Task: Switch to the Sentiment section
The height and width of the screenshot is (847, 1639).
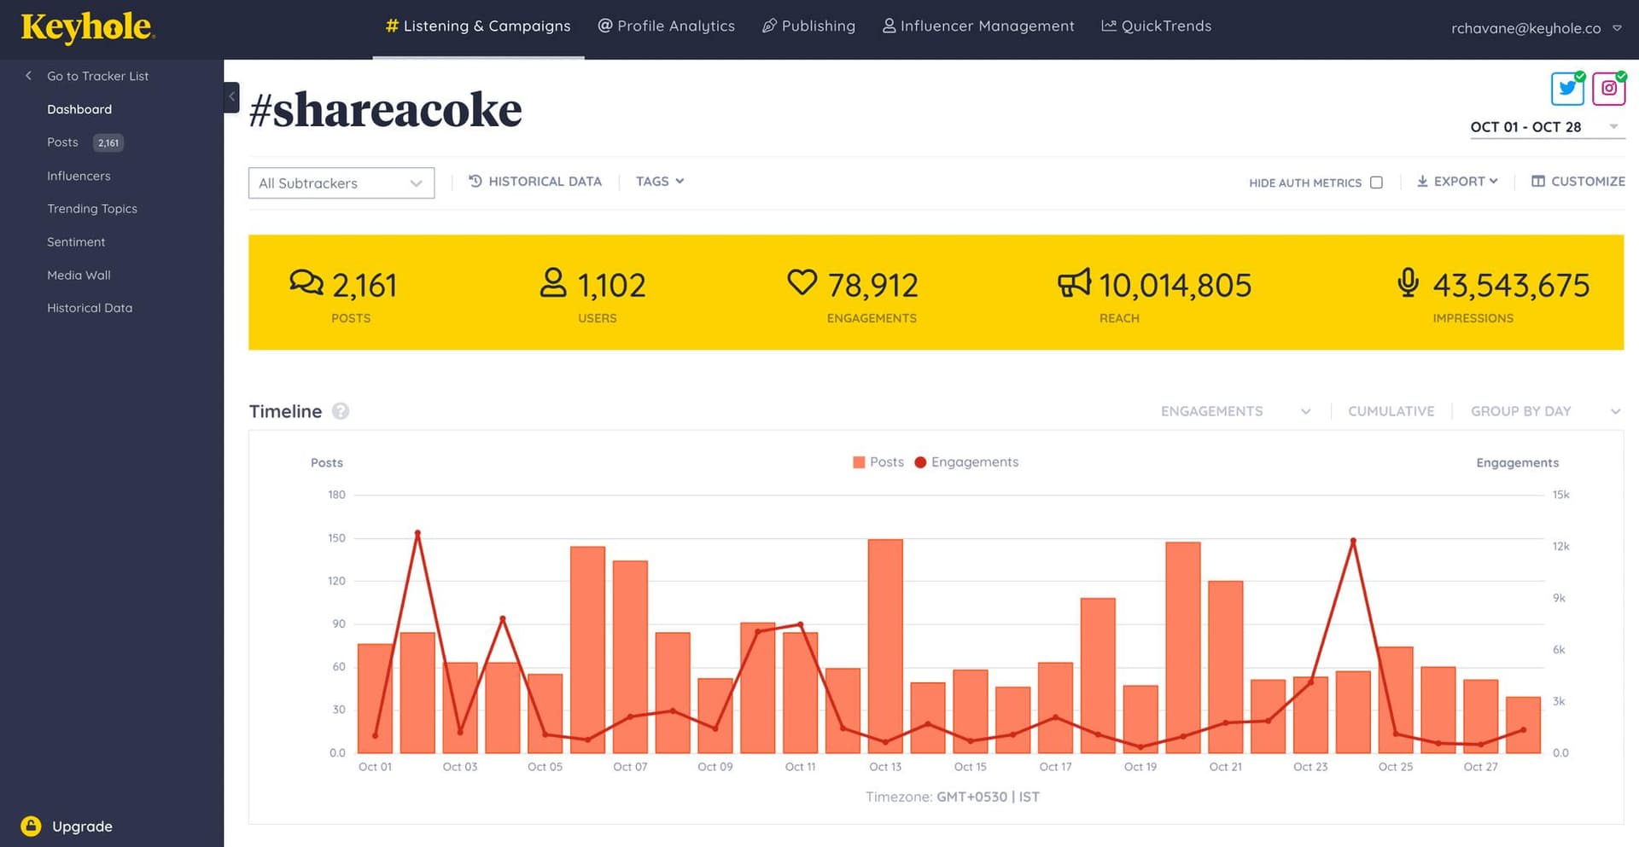Action: (x=76, y=241)
